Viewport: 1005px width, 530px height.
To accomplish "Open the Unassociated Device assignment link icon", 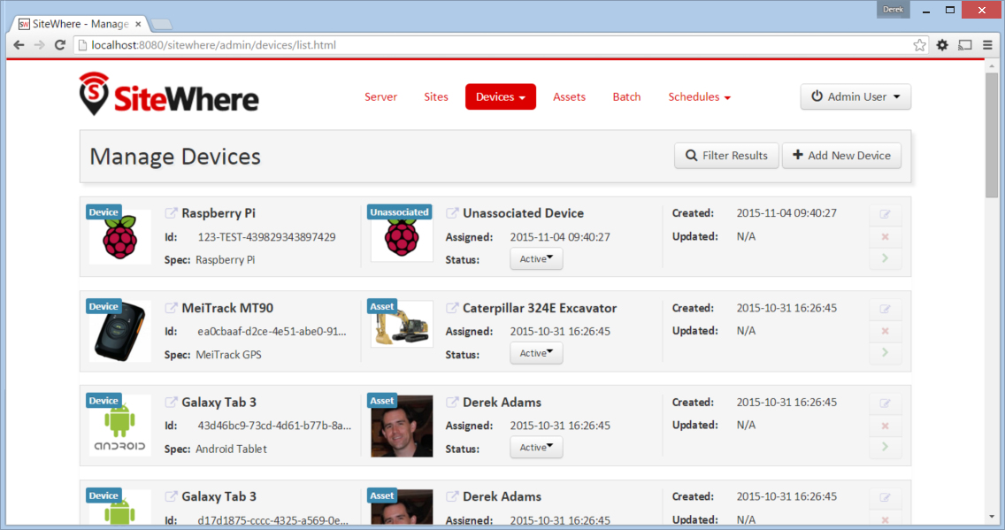I will pyautogui.click(x=452, y=213).
